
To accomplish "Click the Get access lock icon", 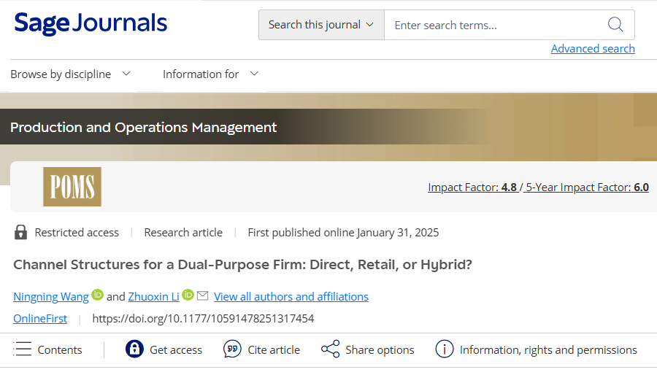I will coord(134,349).
